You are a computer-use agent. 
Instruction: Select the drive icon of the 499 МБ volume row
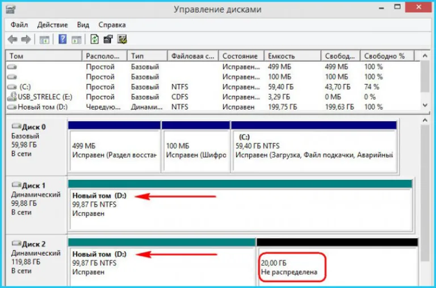[12, 67]
